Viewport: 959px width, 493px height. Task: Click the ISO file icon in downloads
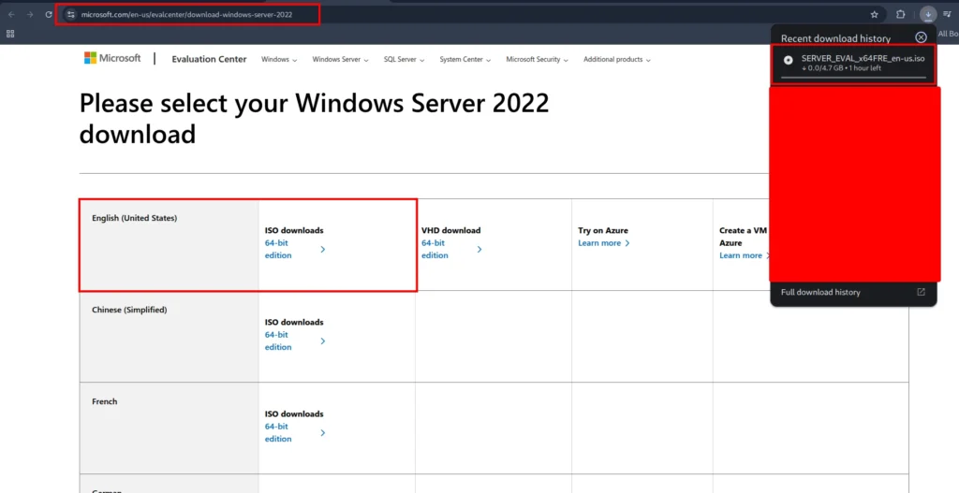[788, 60]
